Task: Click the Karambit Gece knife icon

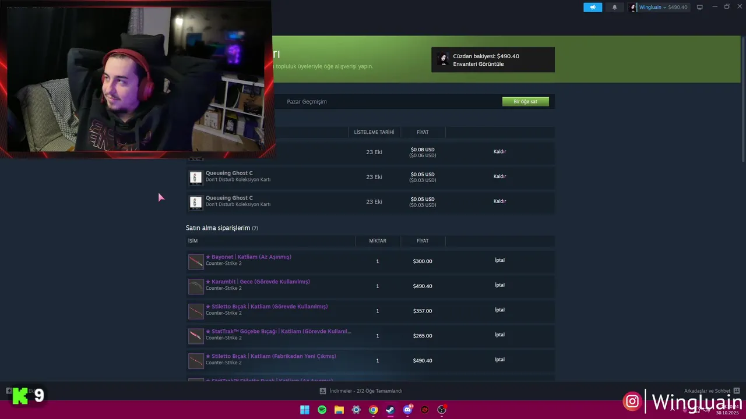Action: 196,286
